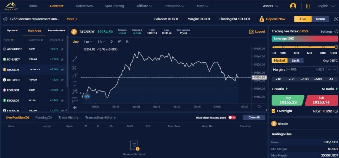Switch to Live trading mode
Image resolution: width=339 pixels, height=158 pixels.
tap(303, 19)
